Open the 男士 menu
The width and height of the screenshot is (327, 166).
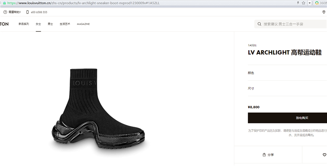point(50,24)
